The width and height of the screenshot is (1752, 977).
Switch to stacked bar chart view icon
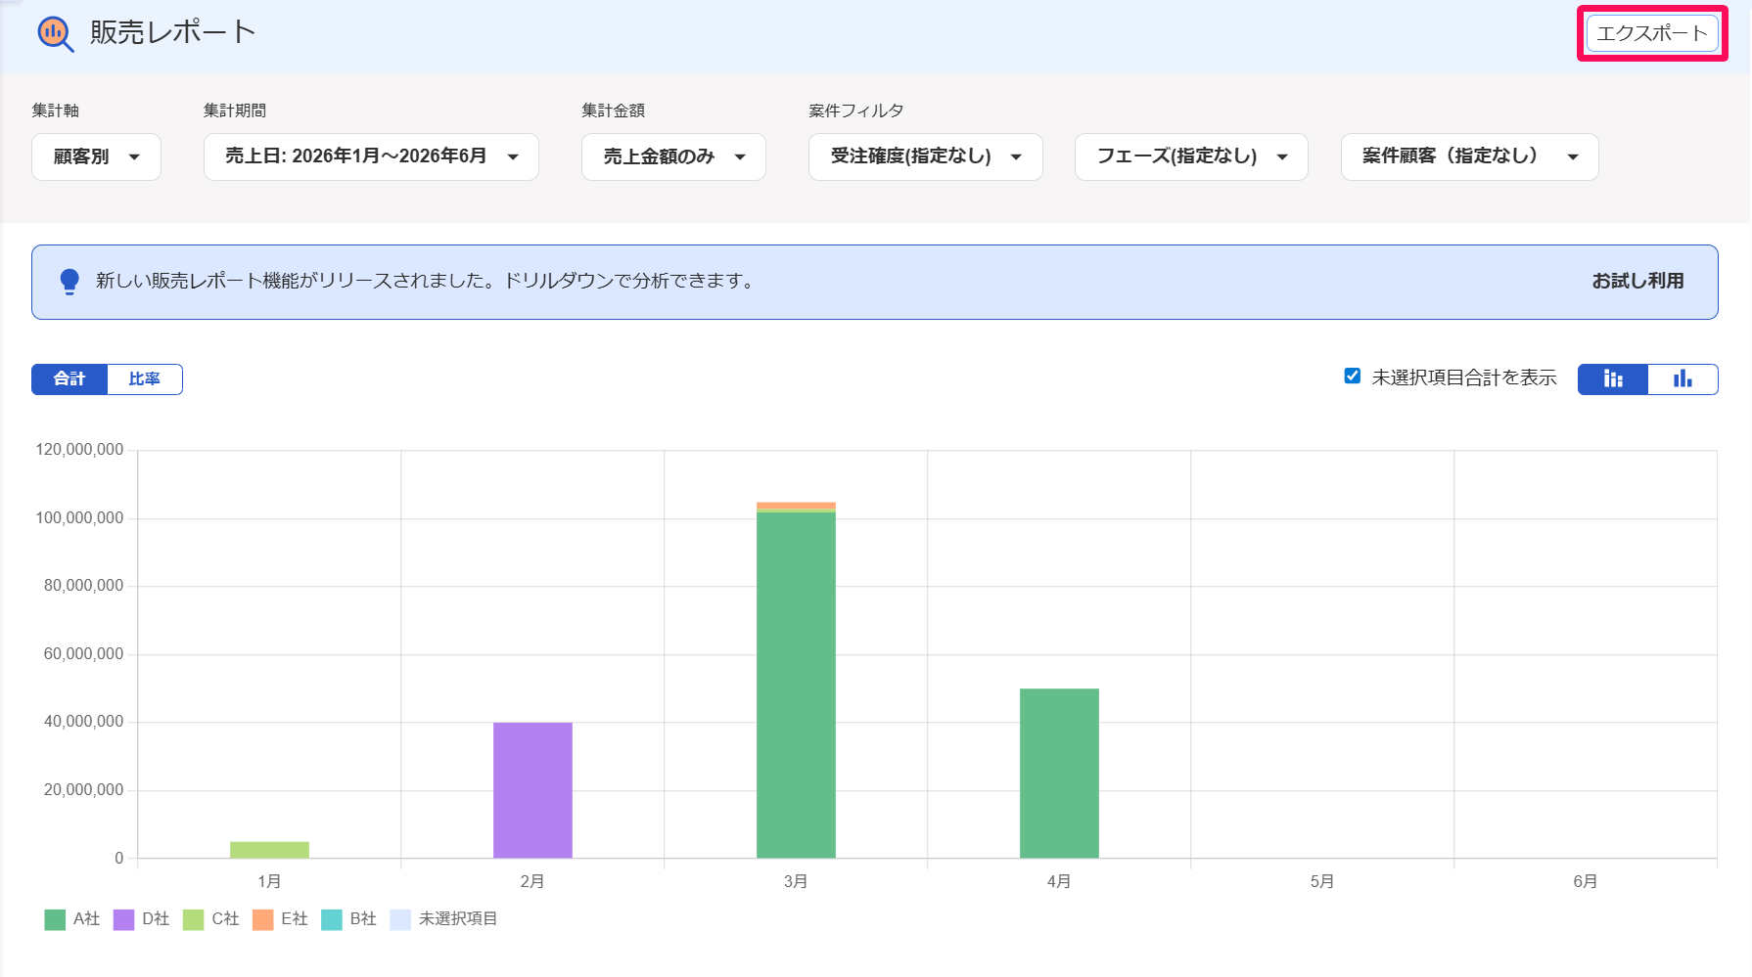[1613, 378]
